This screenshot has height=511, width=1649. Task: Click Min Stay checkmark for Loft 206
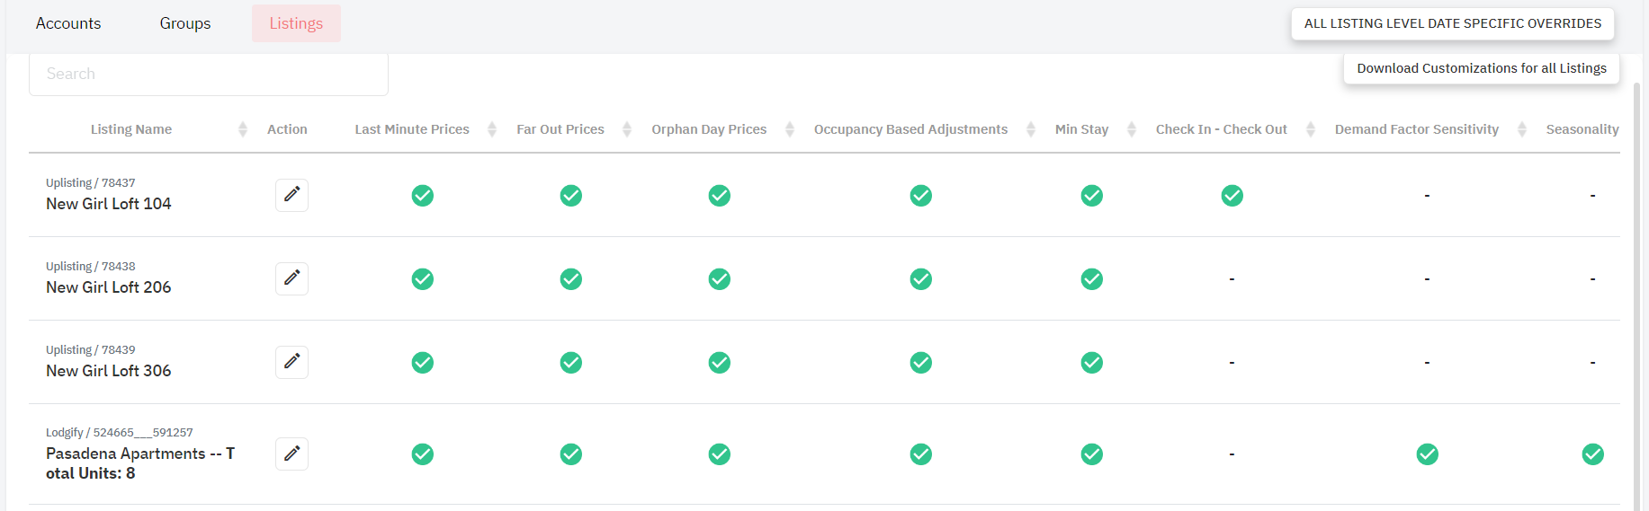[x=1092, y=278]
